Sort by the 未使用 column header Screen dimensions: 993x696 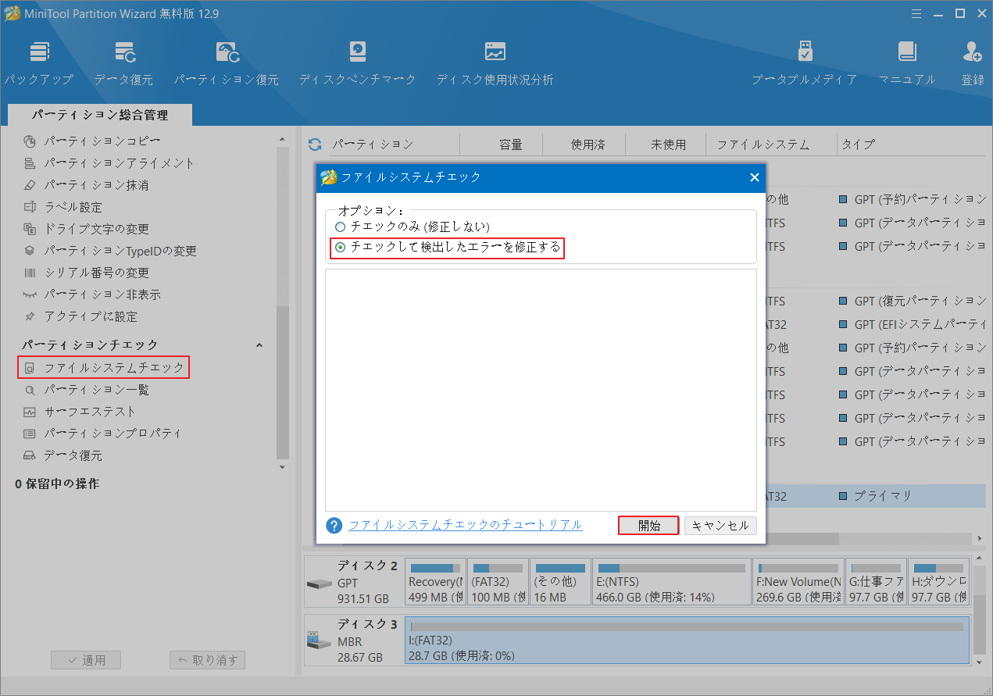click(668, 145)
